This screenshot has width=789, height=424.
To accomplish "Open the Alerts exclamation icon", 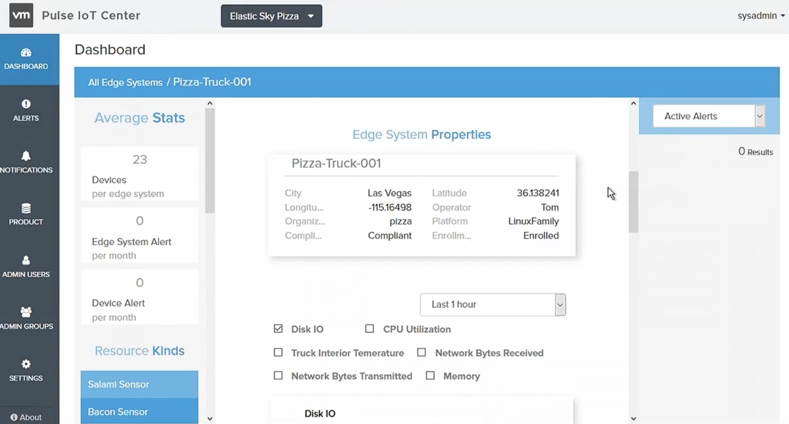I will click(26, 104).
